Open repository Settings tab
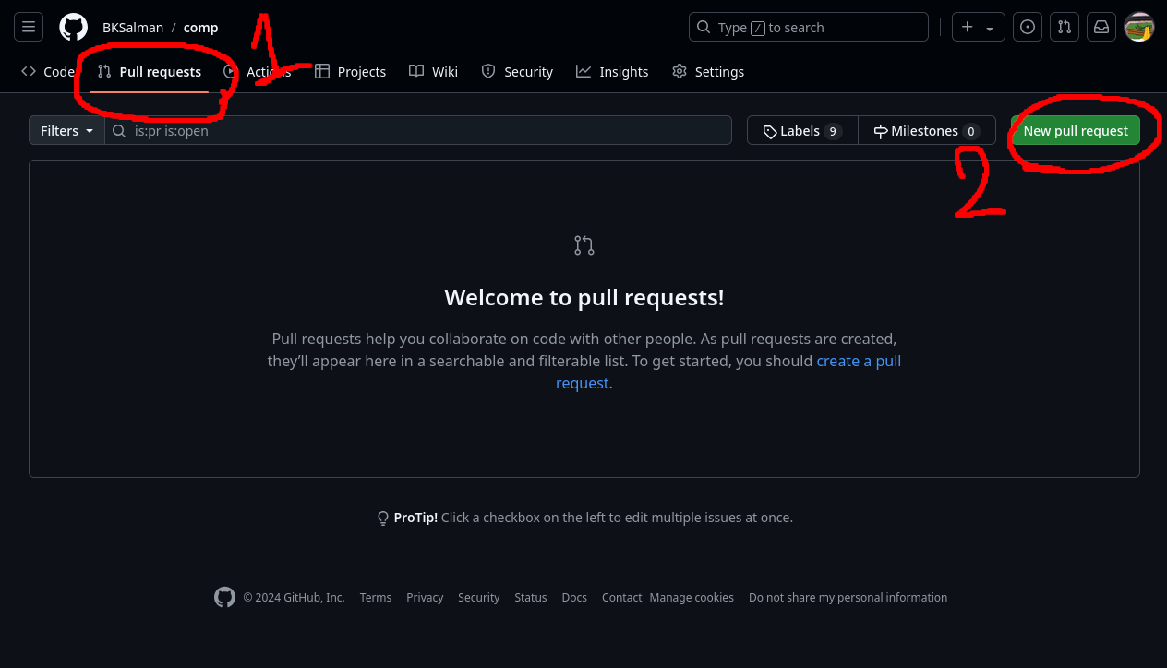This screenshot has height=668, width=1167. tap(708, 72)
